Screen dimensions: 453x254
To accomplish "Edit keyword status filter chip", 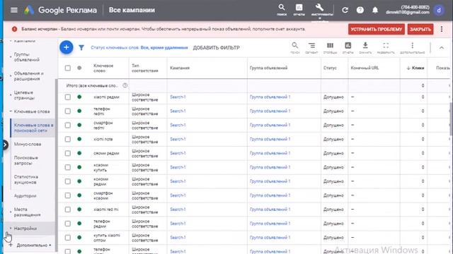I will pos(139,47).
